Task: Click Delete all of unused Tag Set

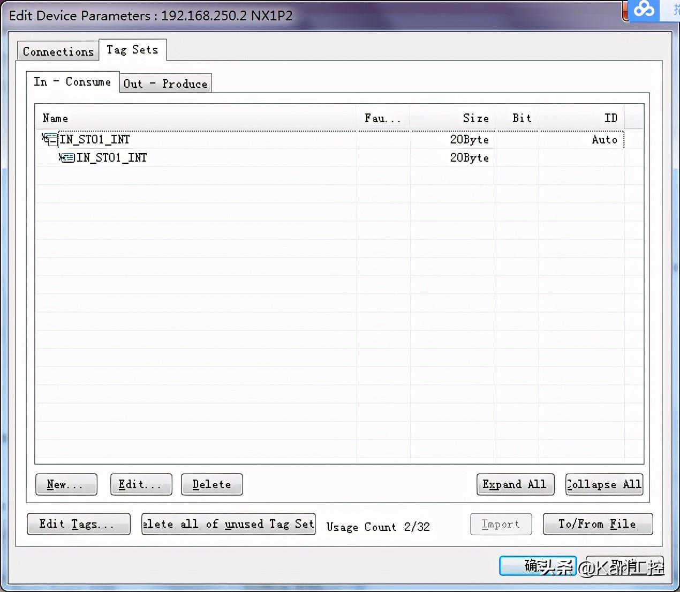Action: (228, 524)
